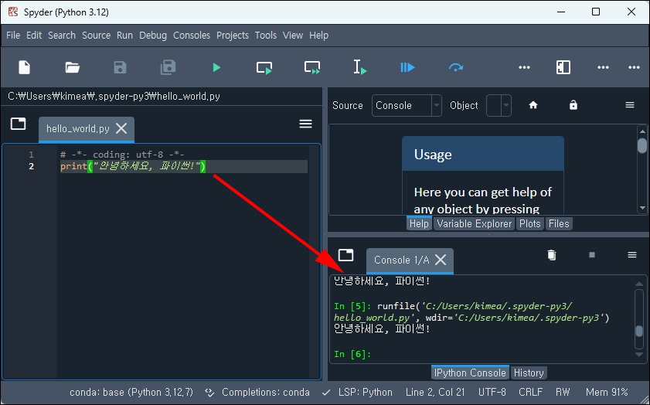The height and width of the screenshot is (405, 650).
Task: Clear console with trash can icon
Action: [x=551, y=254]
